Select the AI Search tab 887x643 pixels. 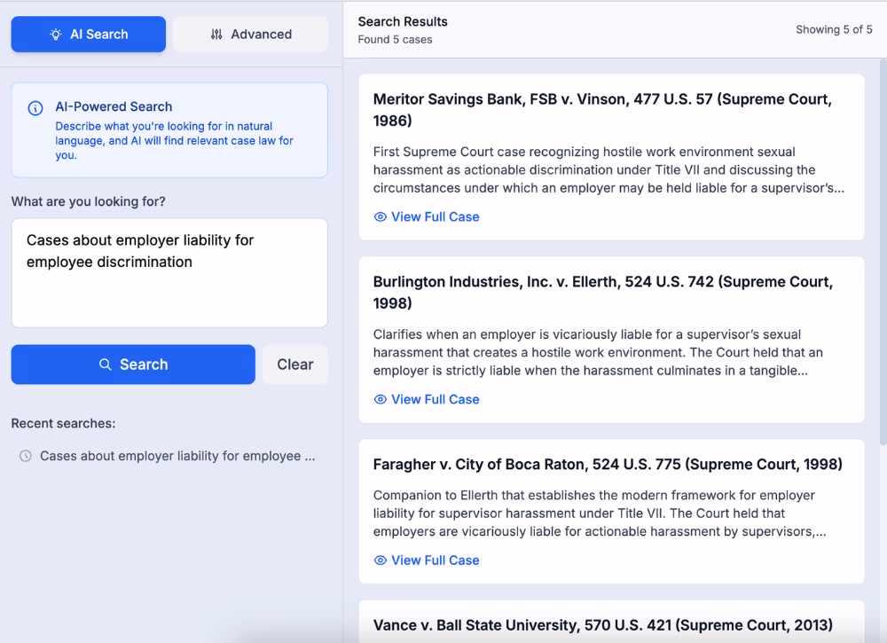click(89, 35)
